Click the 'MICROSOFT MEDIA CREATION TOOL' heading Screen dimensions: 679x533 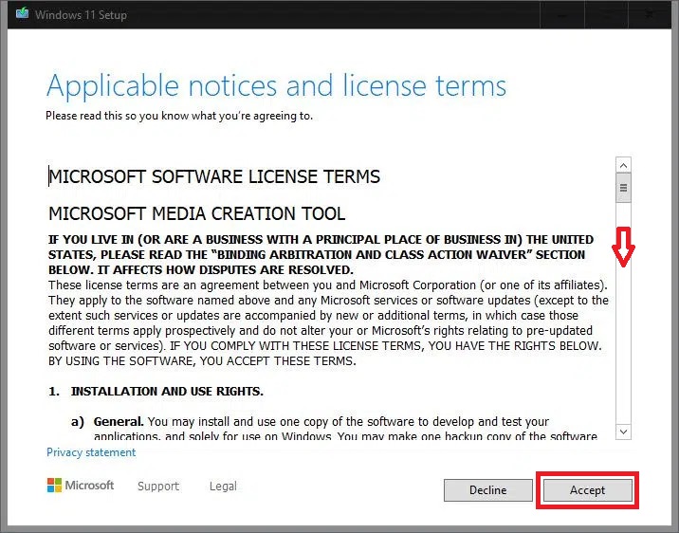197,213
